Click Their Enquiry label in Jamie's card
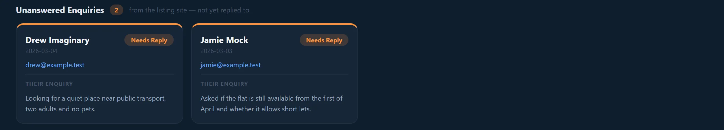The width and height of the screenshot is (724, 130). (x=224, y=84)
